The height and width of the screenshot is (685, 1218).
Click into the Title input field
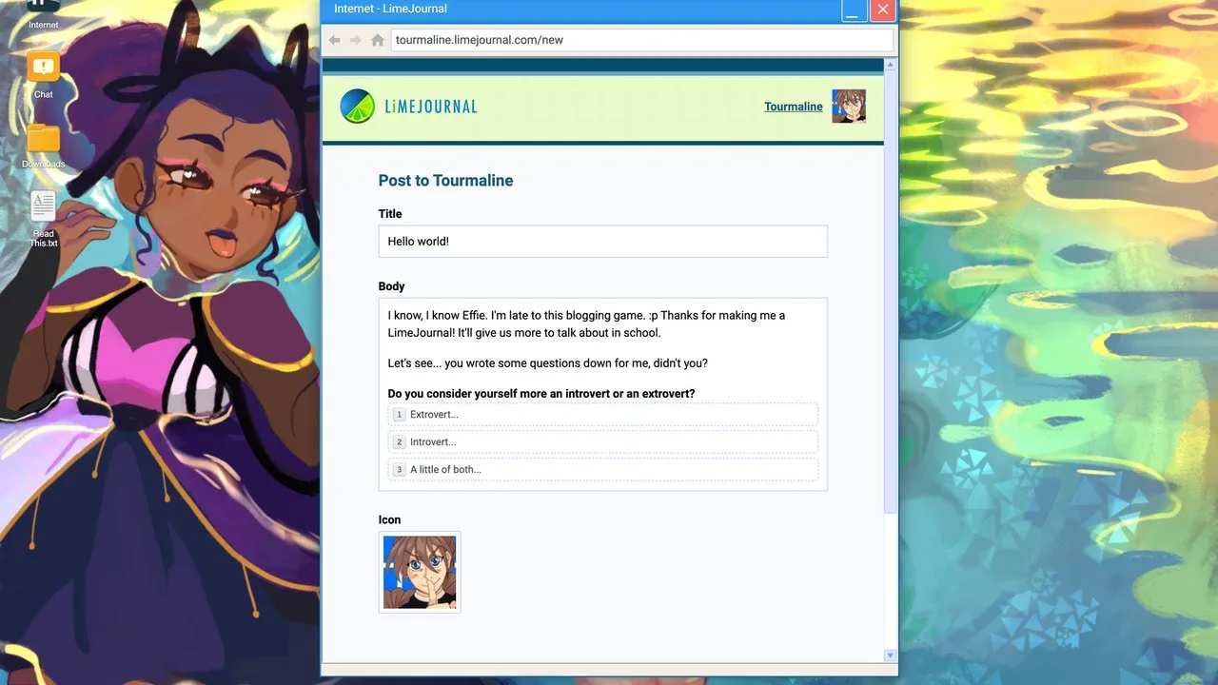(x=602, y=242)
